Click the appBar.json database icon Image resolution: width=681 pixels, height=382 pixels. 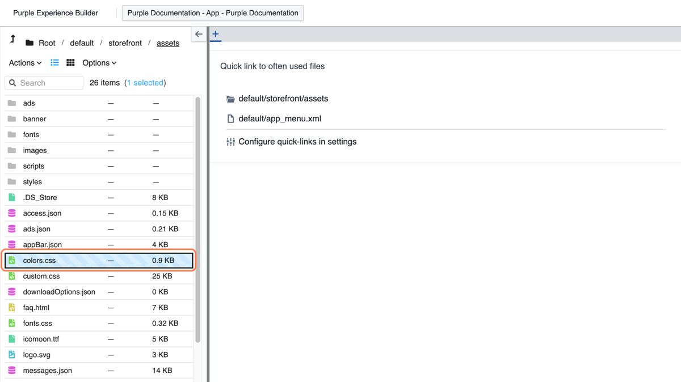click(x=12, y=245)
